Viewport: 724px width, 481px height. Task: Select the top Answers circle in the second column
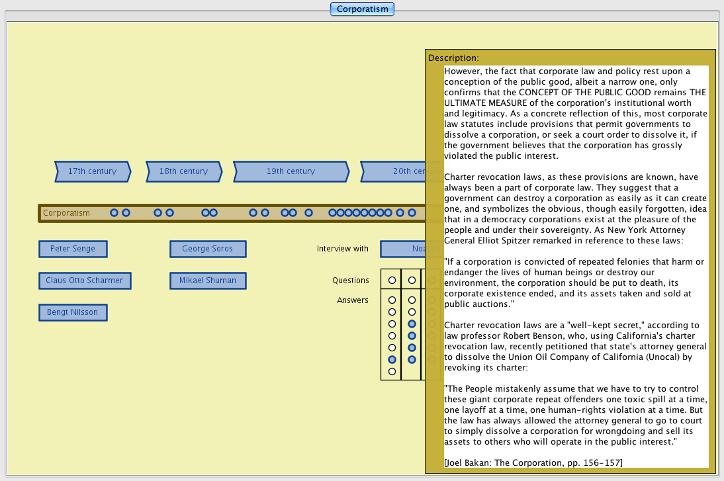click(412, 300)
